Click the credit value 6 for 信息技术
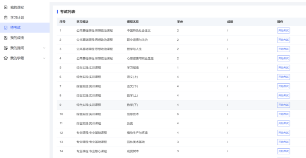The width and height of the screenshot is (306, 158). click(x=178, y=114)
